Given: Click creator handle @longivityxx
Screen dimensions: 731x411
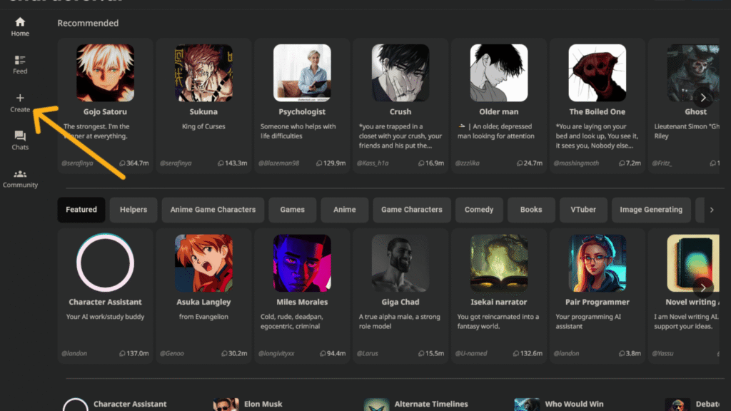Looking at the screenshot, I should (276, 353).
